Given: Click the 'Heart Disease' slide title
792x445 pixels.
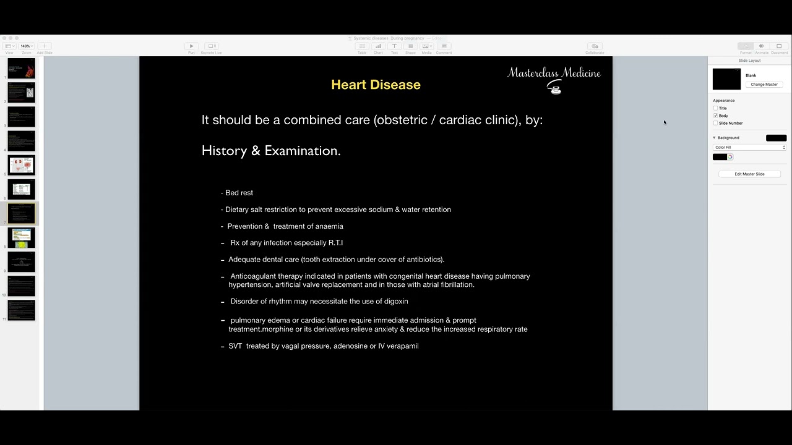Looking at the screenshot, I should (x=376, y=85).
